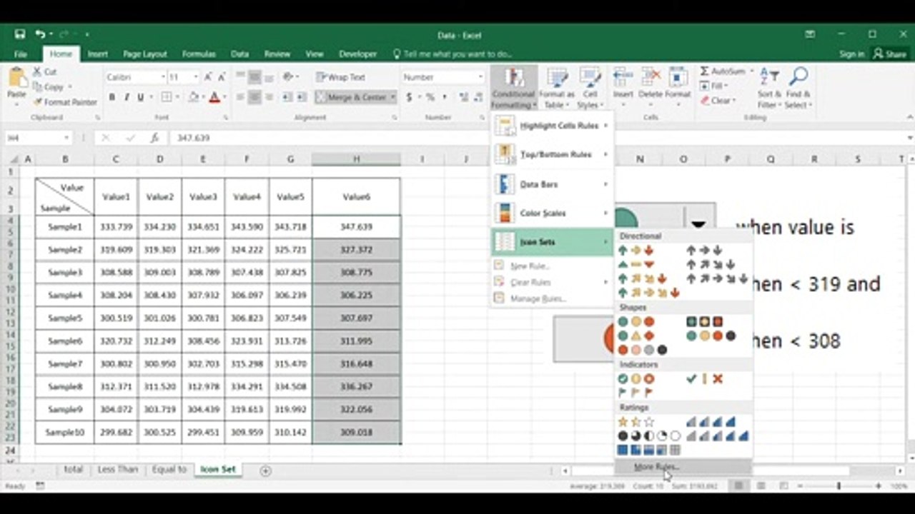This screenshot has width=915, height=514.
Task: Choose 5 Quarters rating icon set
Action: [649, 435]
